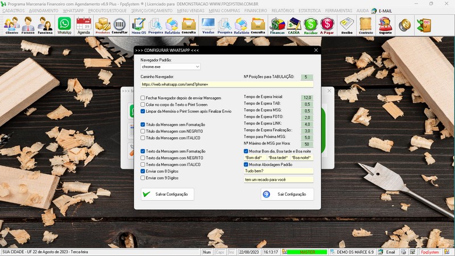Click the Tempo para Próxima MSG field
Viewport: 455px width, 256px height.
tap(307, 138)
